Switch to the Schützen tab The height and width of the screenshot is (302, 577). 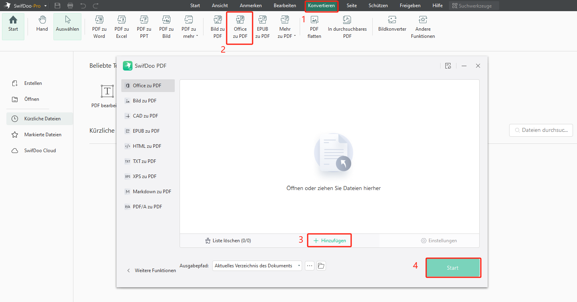coord(378,6)
